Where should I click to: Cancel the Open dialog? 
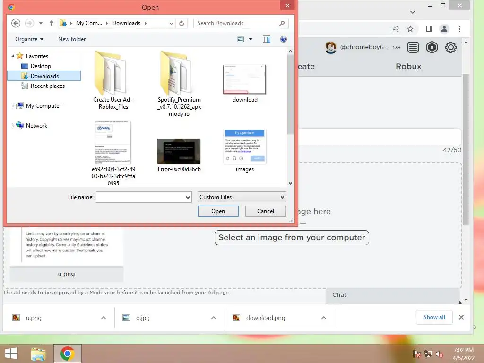266,211
